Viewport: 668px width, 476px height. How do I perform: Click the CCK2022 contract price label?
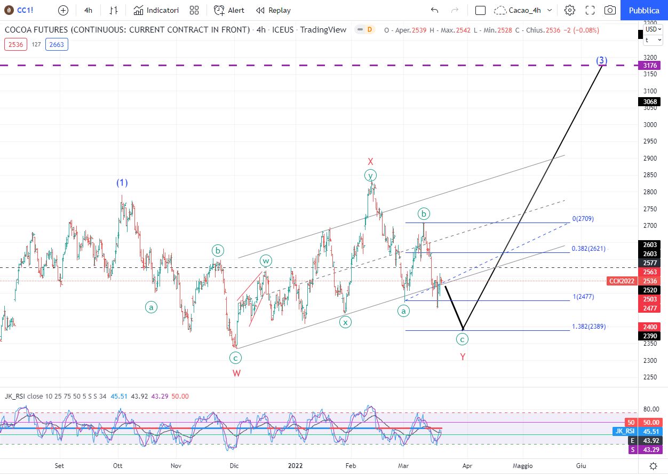pyautogui.click(x=622, y=281)
